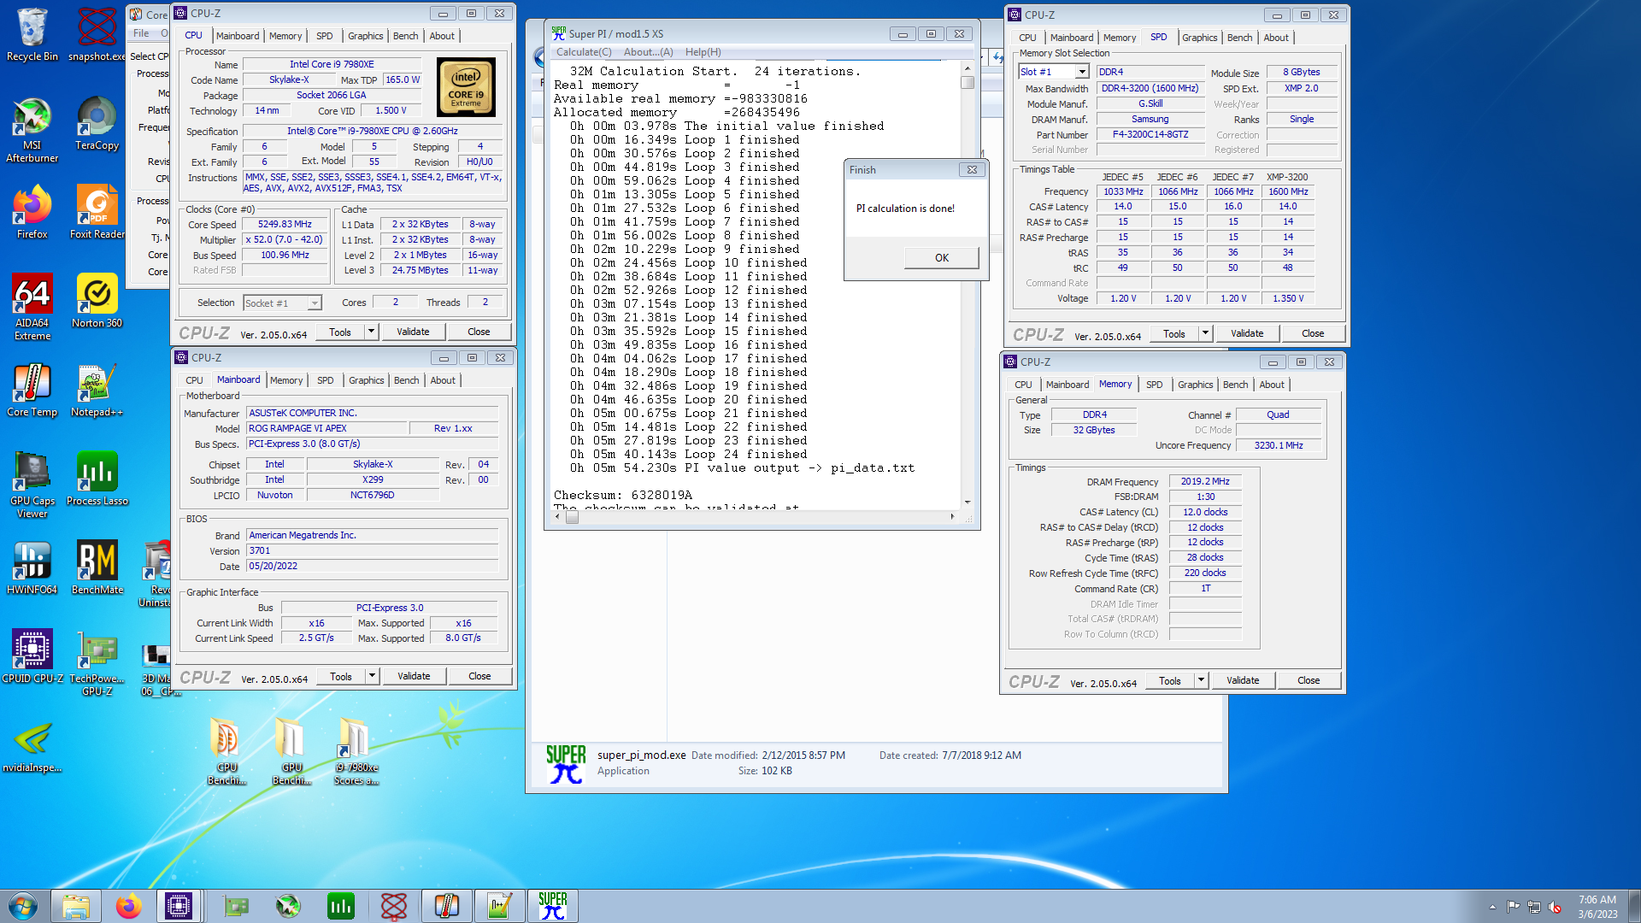Click the Windows Start button
This screenshot has width=1641, height=923.
[x=23, y=906]
